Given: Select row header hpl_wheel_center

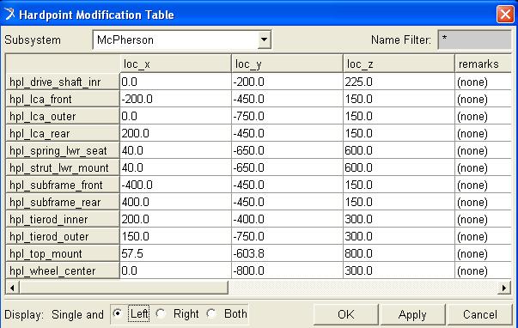Looking at the screenshot, I should point(63,270).
